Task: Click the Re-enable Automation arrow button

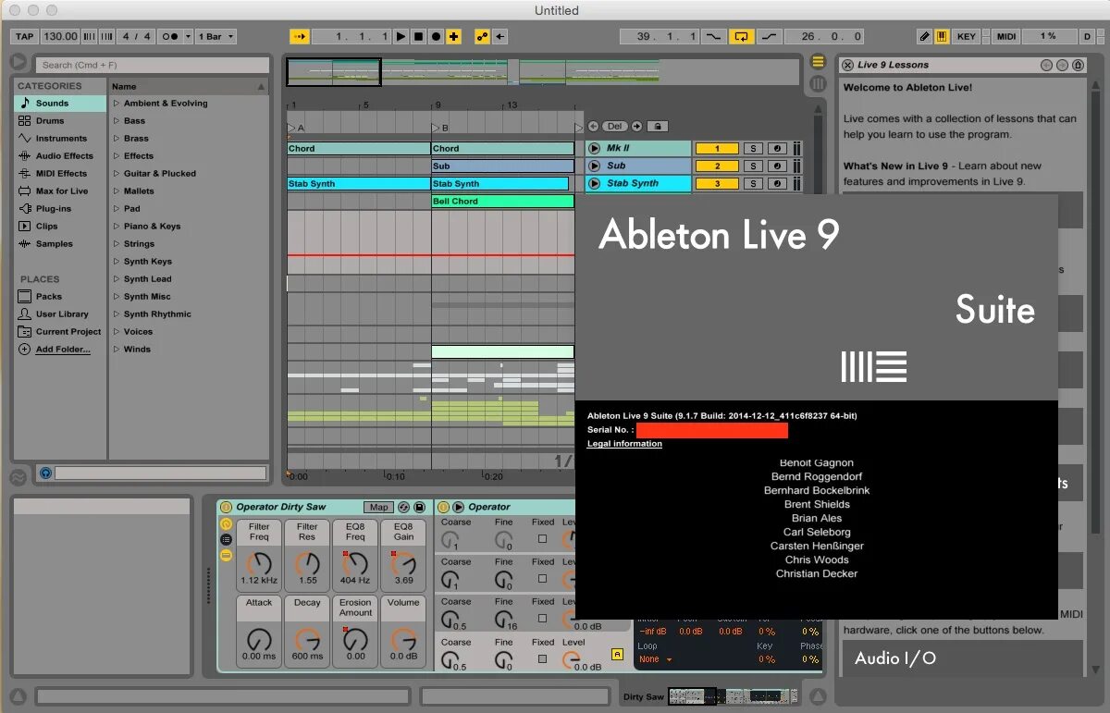Action: point(499,36)
